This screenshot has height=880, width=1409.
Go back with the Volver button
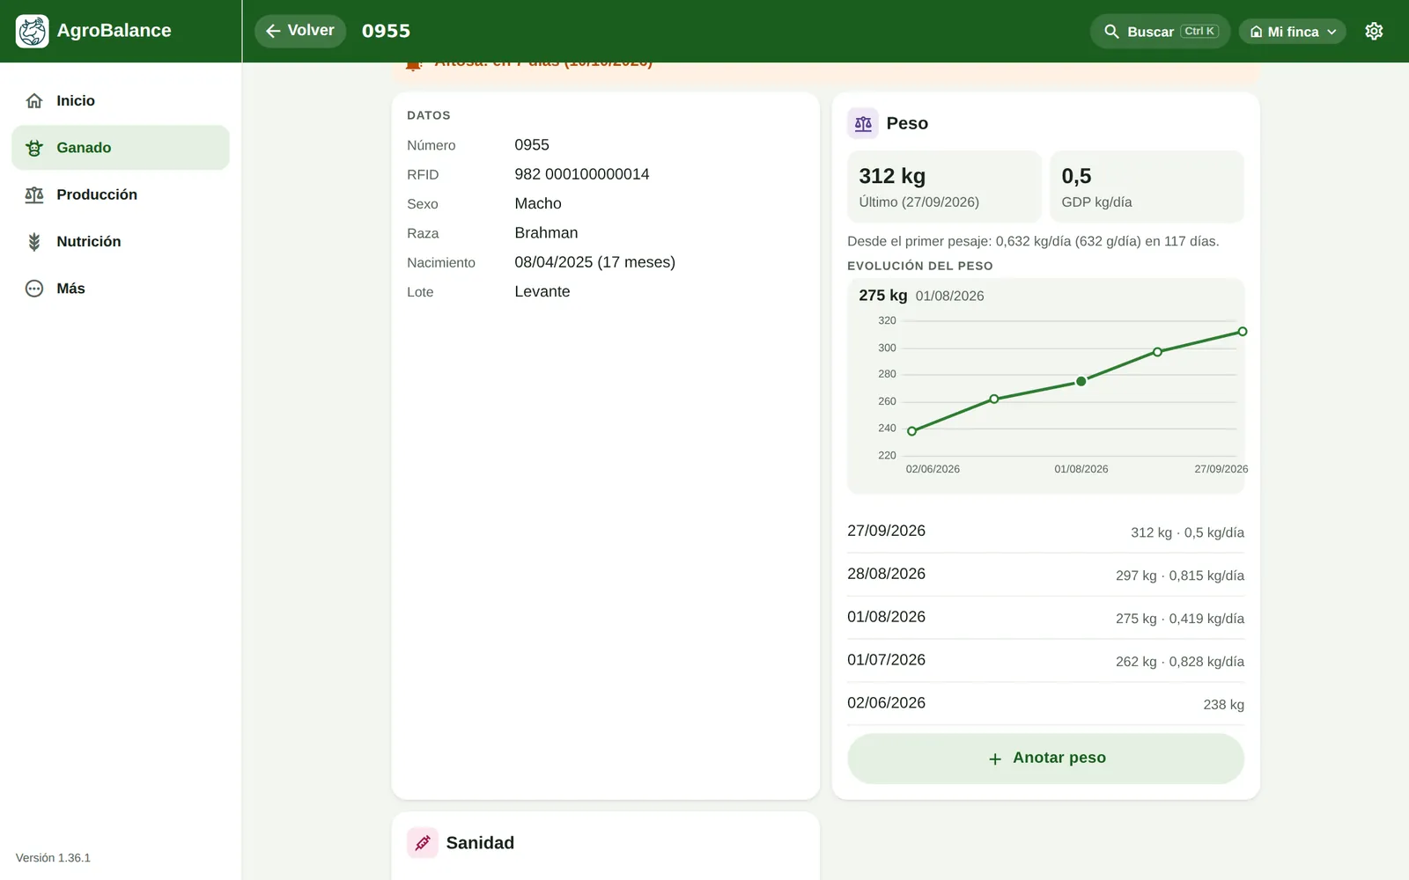(300, 31)
